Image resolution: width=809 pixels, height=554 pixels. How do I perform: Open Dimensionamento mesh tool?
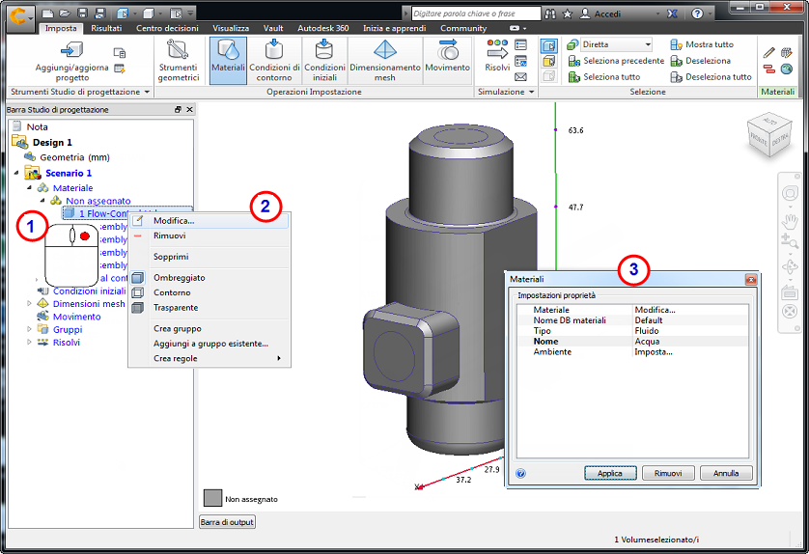click(385, 61)
